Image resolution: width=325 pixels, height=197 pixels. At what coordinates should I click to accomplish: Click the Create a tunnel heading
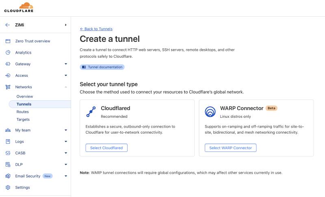pyautogui.click(x=110, y=39)
